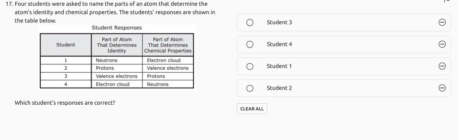The image size is (458, 140).
Task: Click "Part of Atom That Determines Identity" header
Action: point(117,45)
